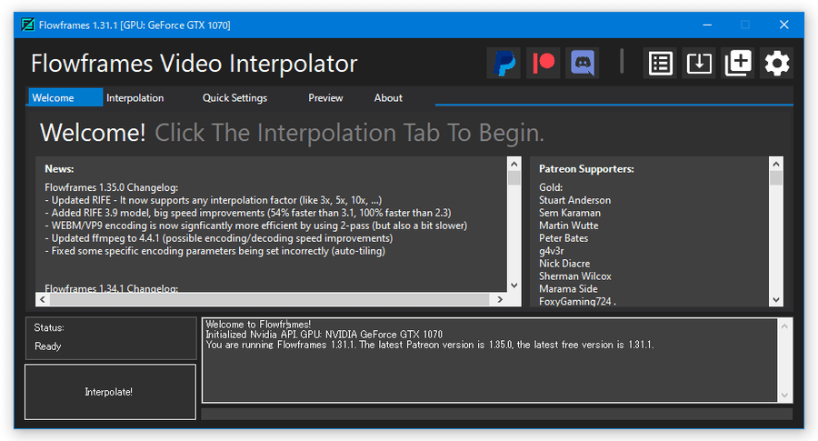Click supporter name 'FoxyGaming724'
This screenshot has width=818, height=441.
pyautogui.click(x=577, y=301)
